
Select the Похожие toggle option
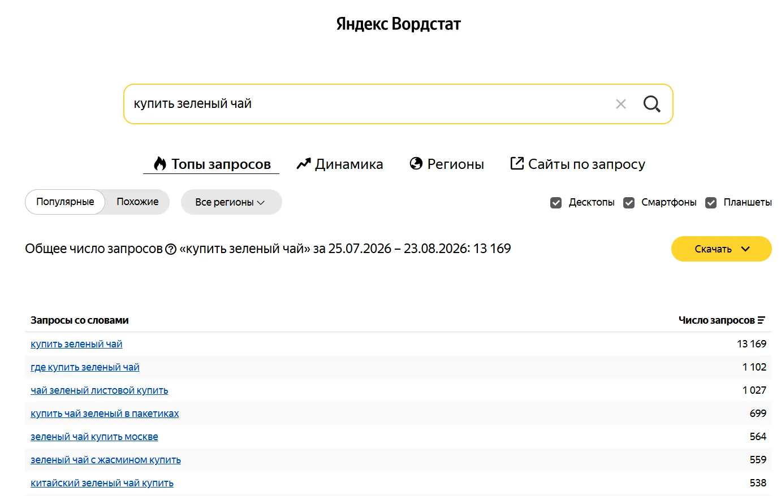pos(137,202)
